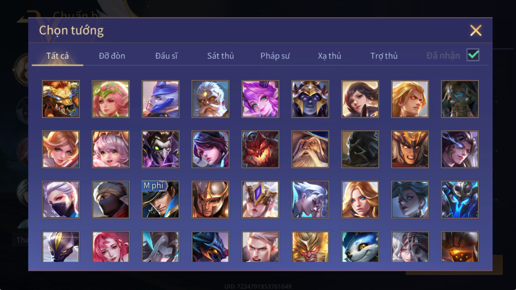Close the 'Chọn tướng' dialog
The height and width of the screenshot is (290, 516).
tap(476, 30)
